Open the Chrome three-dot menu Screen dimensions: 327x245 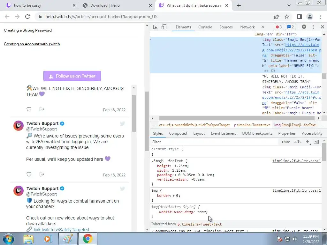point(320,17)
